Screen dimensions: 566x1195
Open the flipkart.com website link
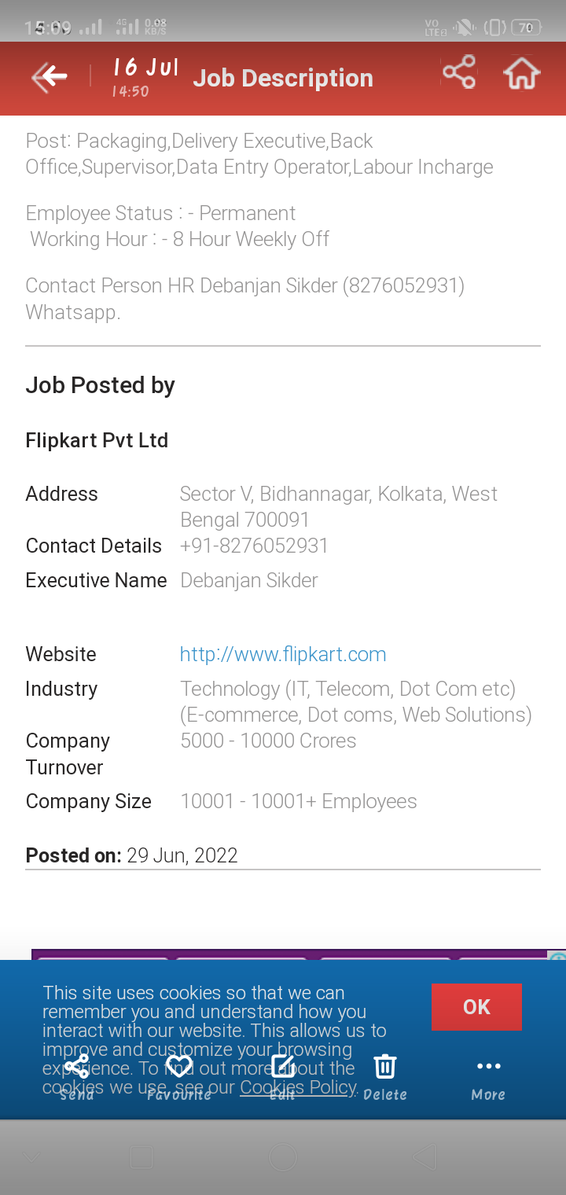coord(283,654)
